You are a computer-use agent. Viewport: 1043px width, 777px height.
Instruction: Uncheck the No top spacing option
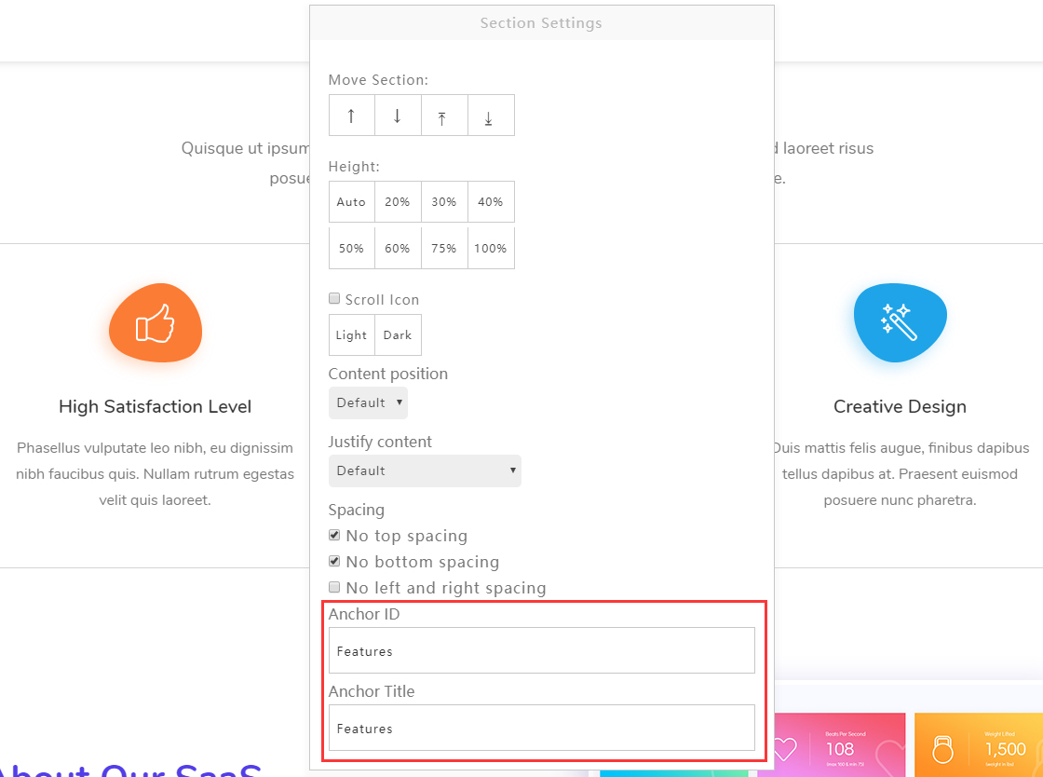pos(334,535)
